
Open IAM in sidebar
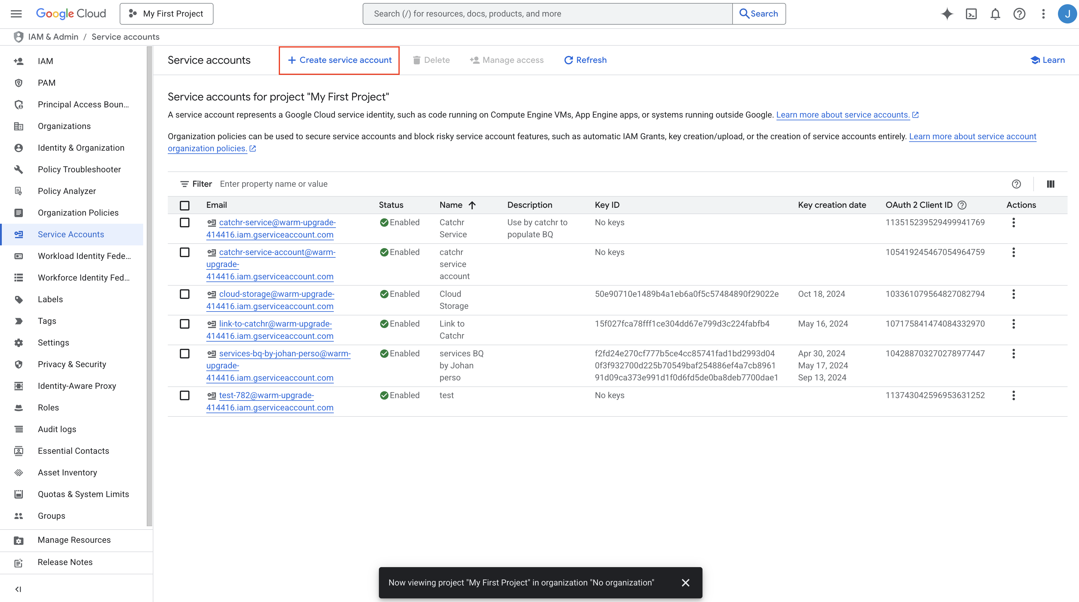72,61
